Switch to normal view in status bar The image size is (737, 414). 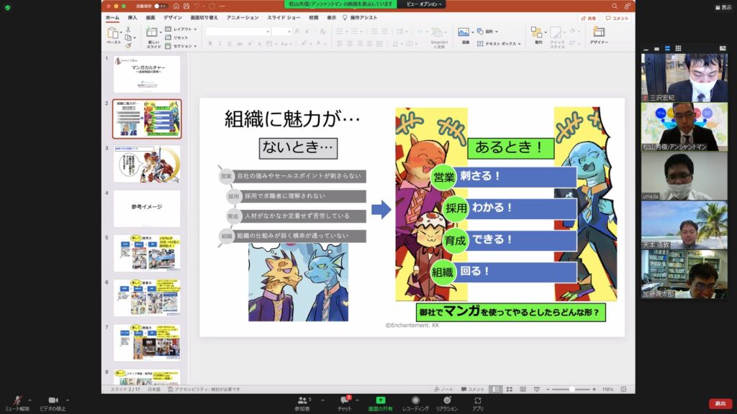[495, 390]
